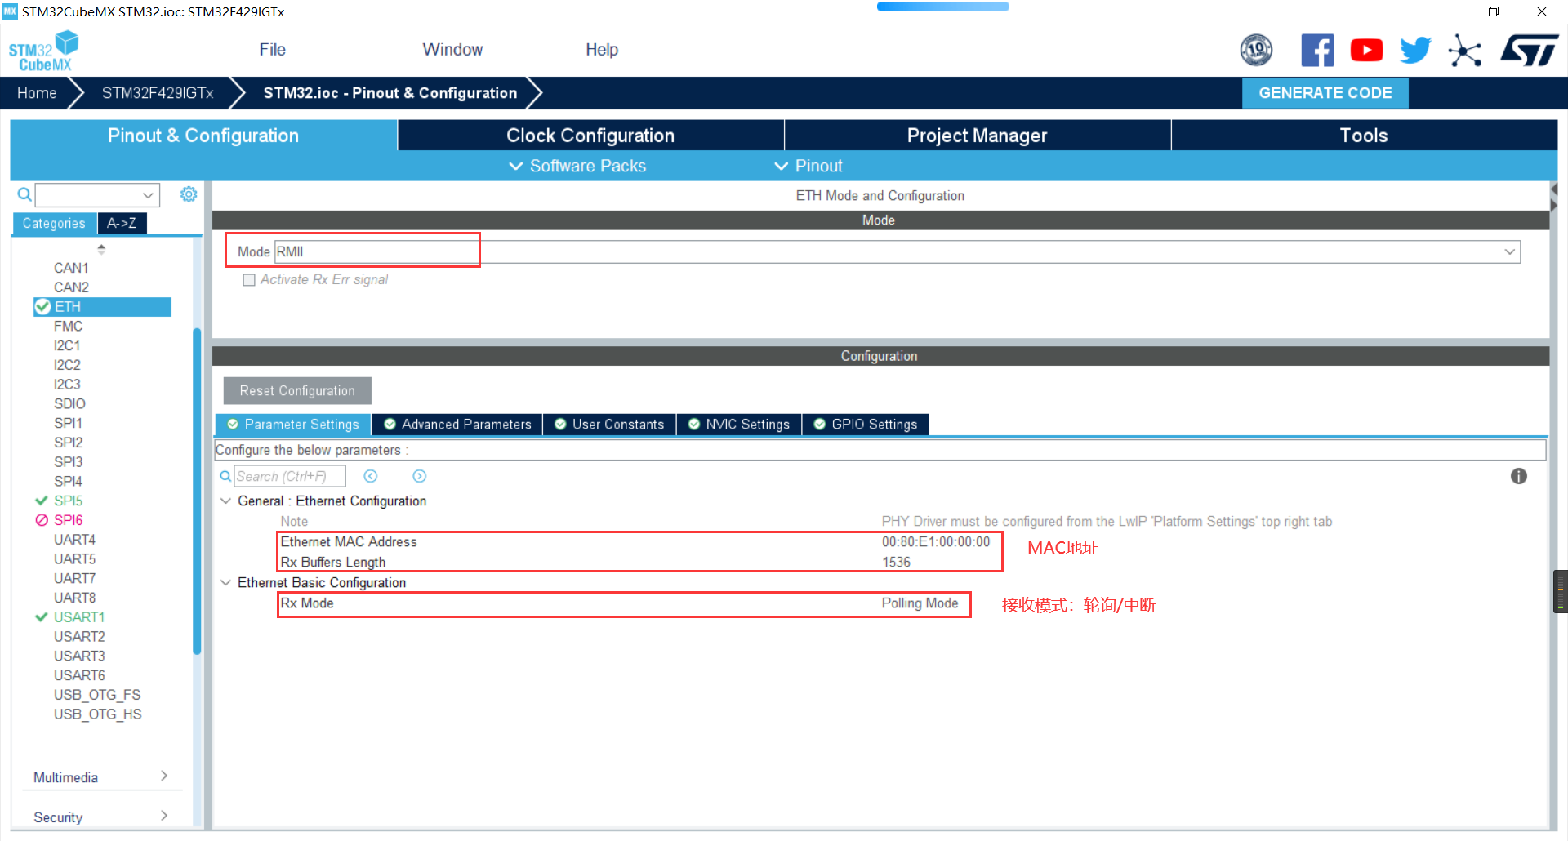Viewport: 1568px width, 841px height.
Task: Open the Facebook icon link
Action: tap(1317, 51)
